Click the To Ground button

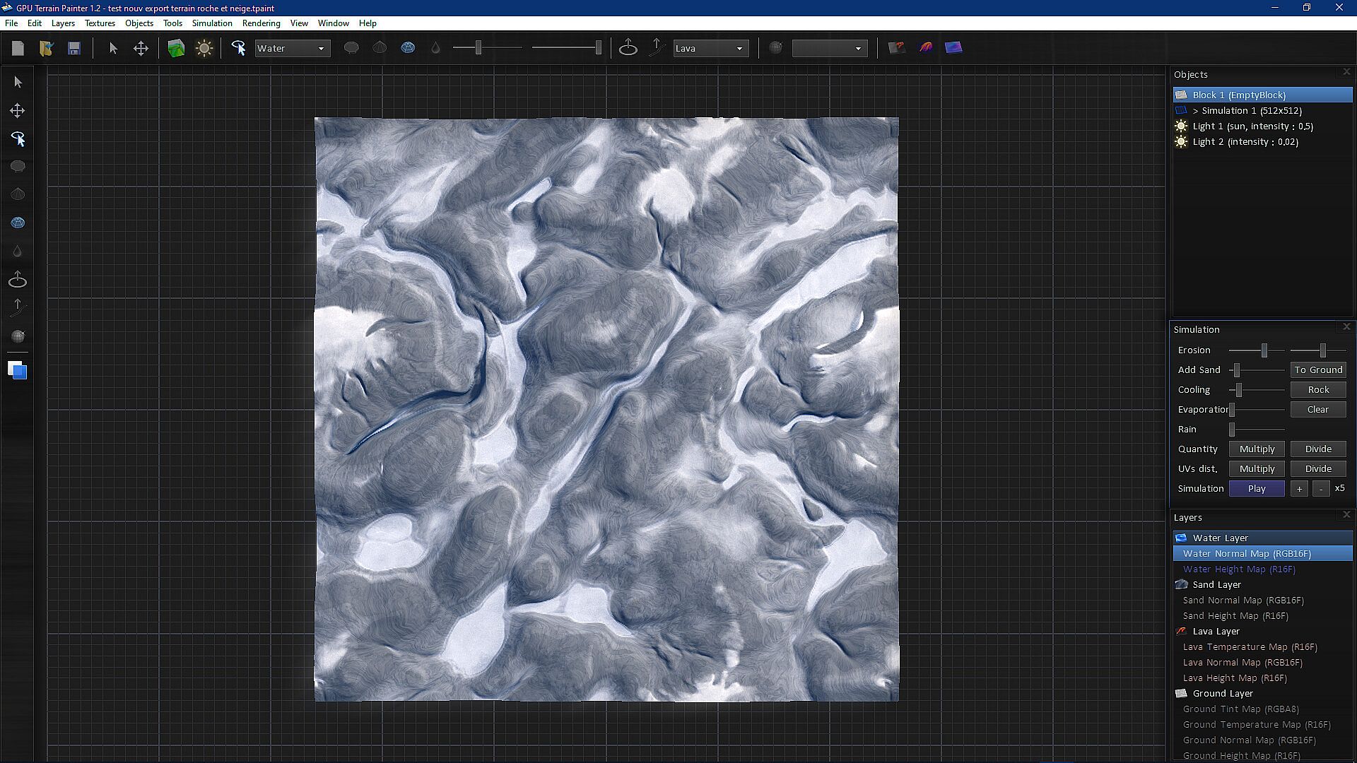(x=1317, y=370)
